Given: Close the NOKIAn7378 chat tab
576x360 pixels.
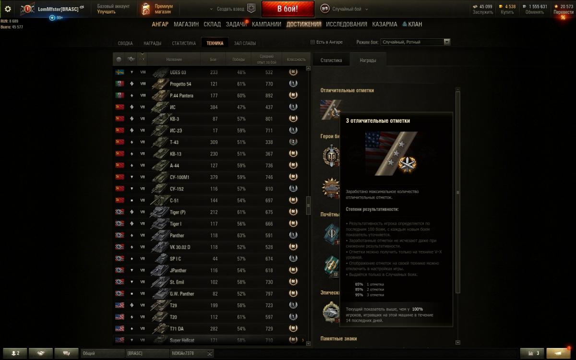Looking at the screenshot, I should pos(210,353).
